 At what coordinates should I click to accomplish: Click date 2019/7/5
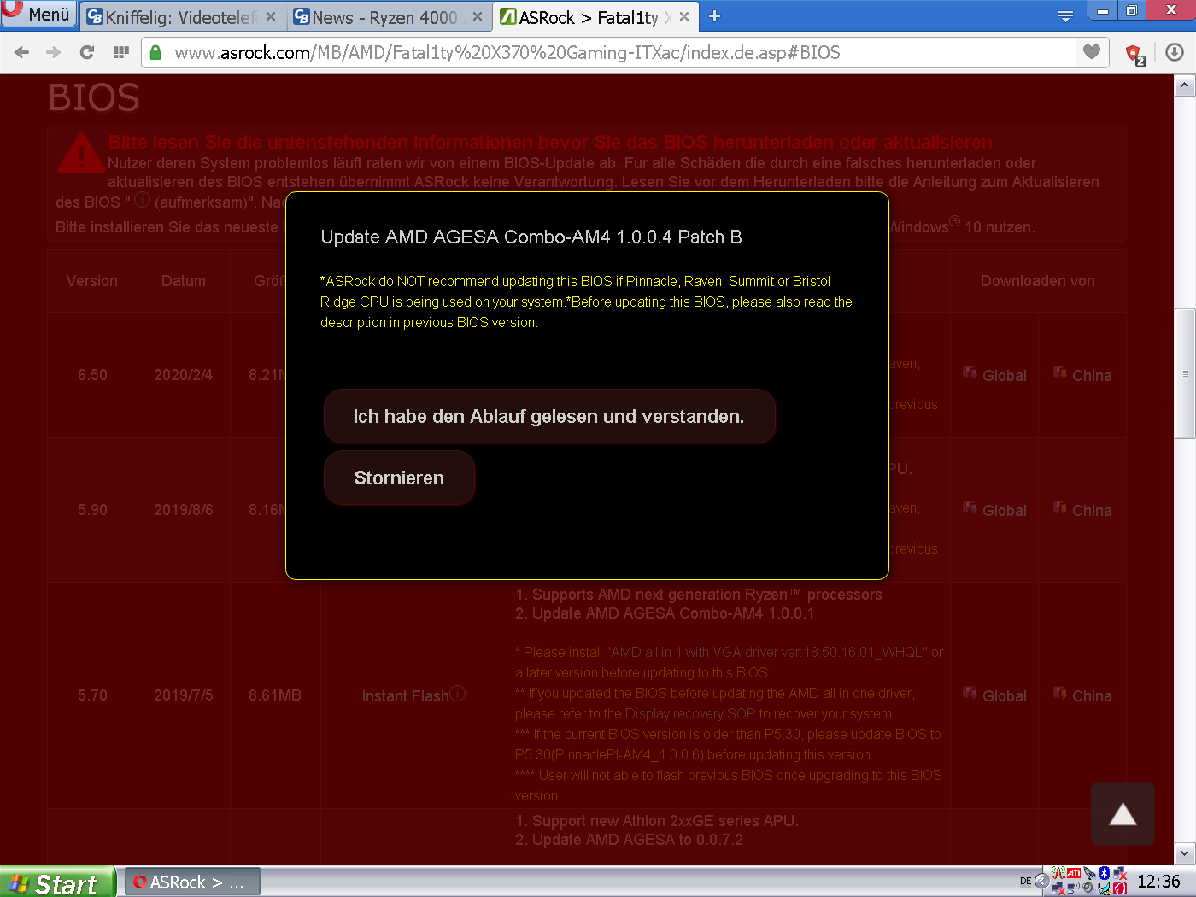[184, 695]
